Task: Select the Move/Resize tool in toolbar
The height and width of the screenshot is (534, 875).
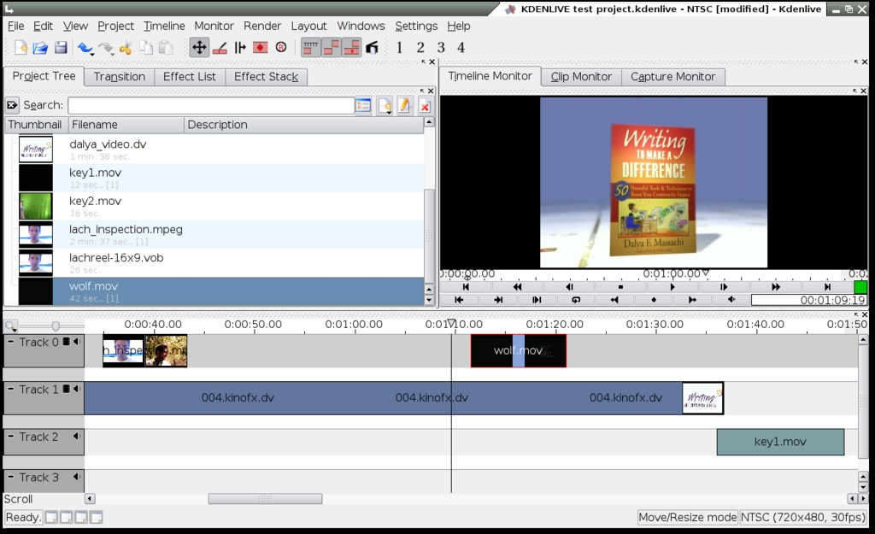Action: click(199, 48)
